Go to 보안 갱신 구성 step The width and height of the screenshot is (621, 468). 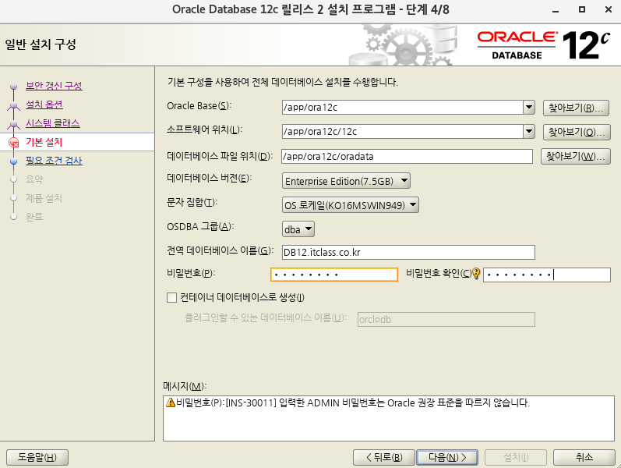tap(54, 86)
